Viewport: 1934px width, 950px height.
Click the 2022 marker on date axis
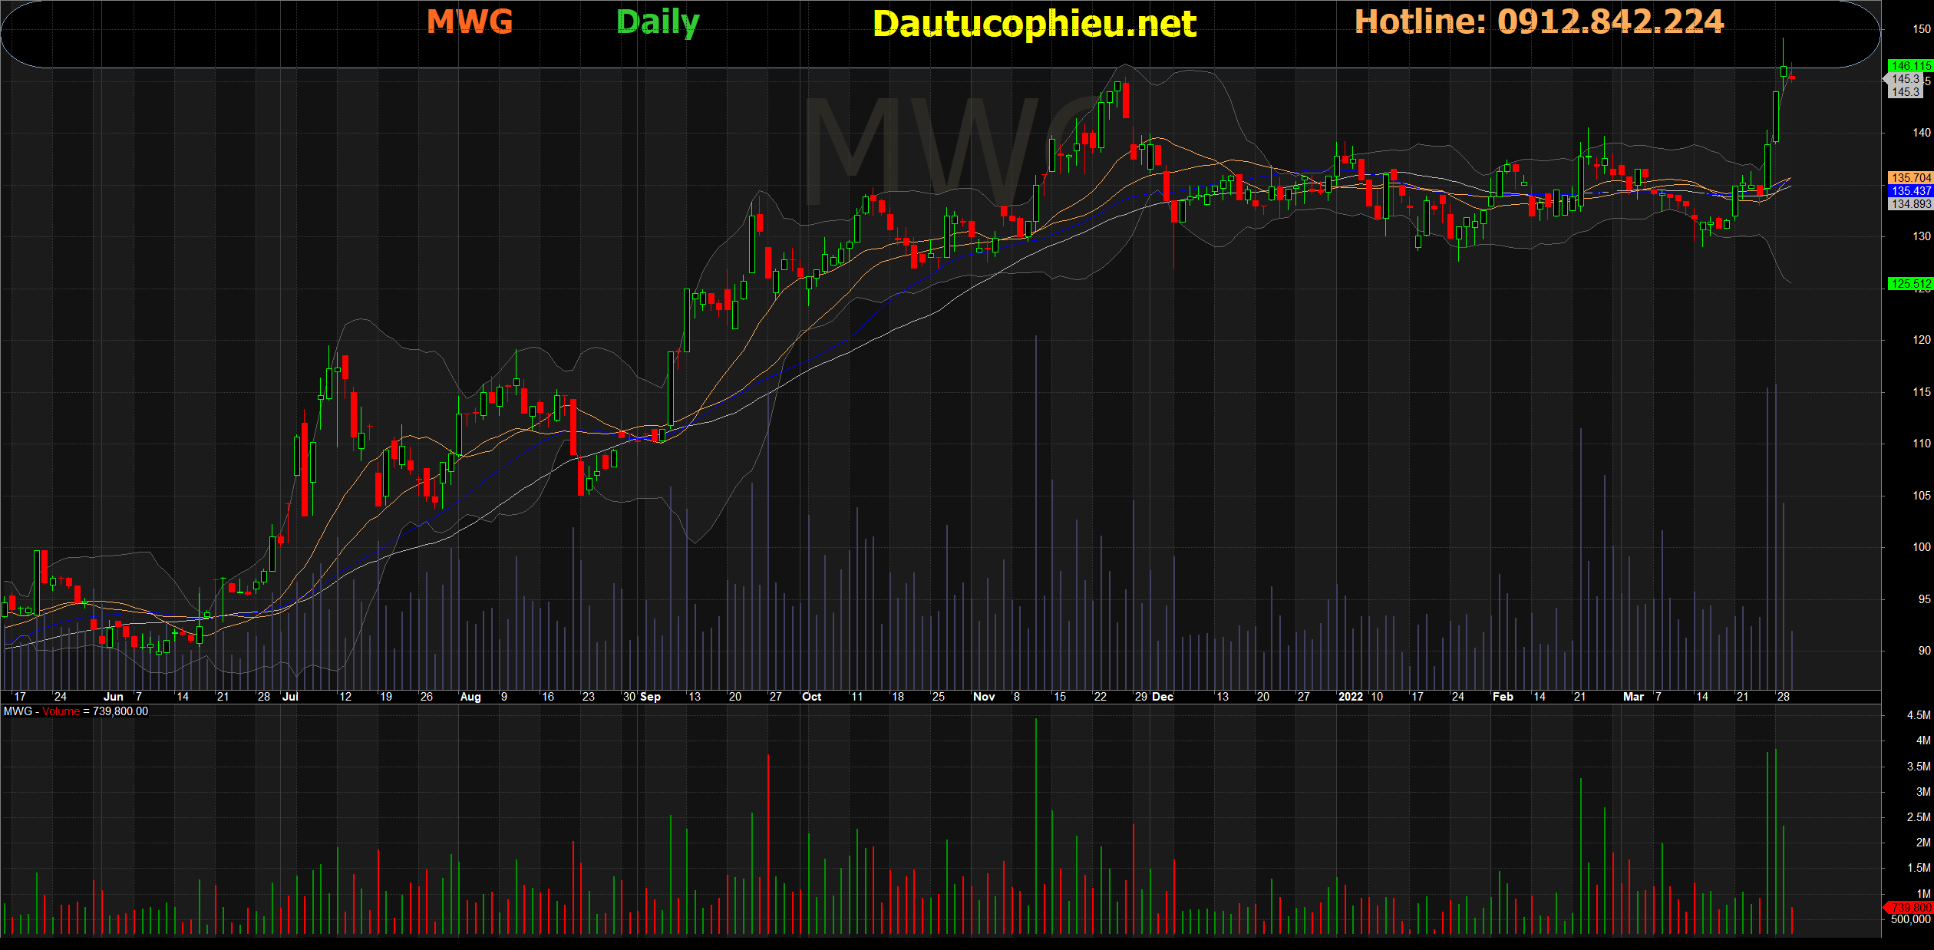pyautogui.click(x=1350, y=697)
